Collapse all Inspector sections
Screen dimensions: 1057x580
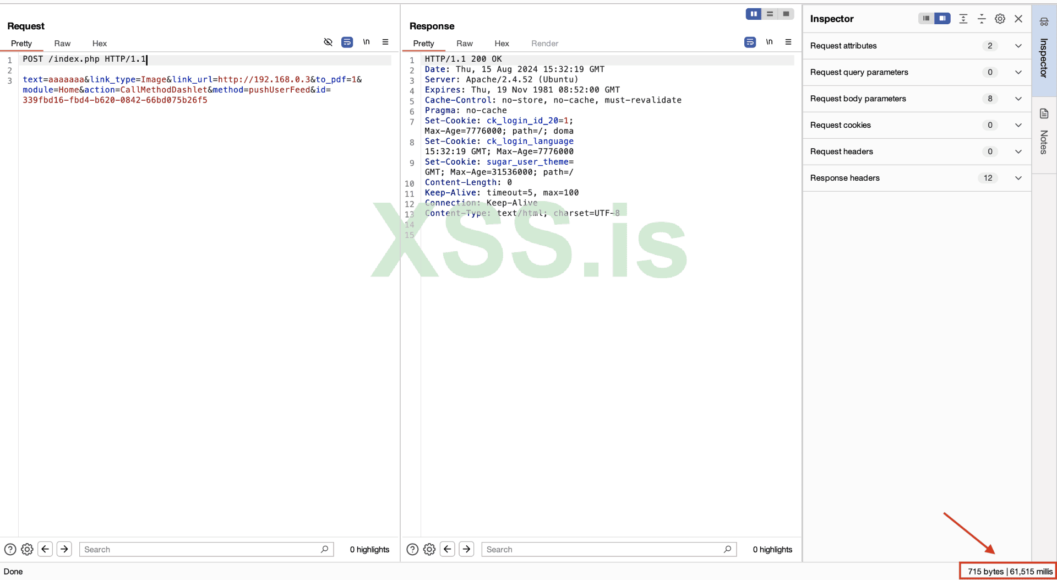982,19
